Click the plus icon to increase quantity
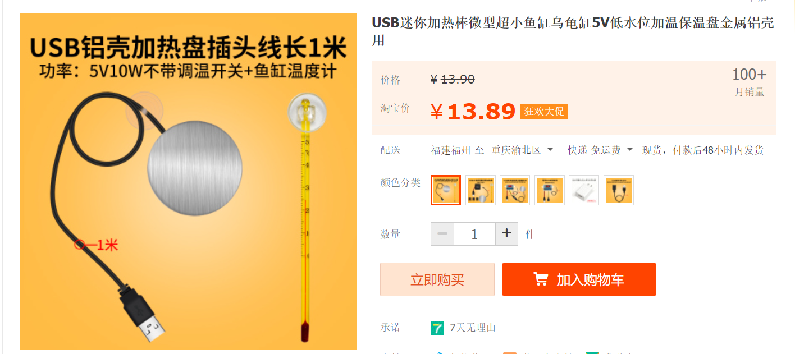 click(x=506, y=234)
